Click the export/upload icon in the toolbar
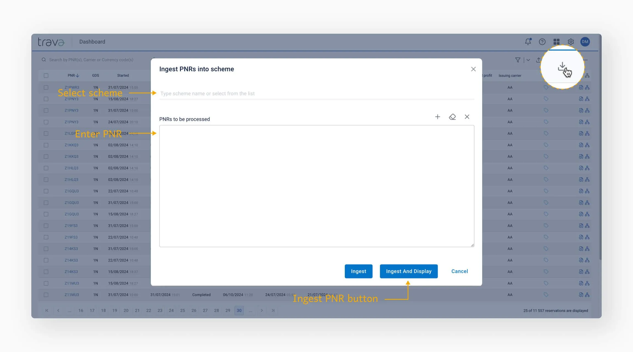The height and width of the screenshot is (352, 633). click(x=538, y=60)
